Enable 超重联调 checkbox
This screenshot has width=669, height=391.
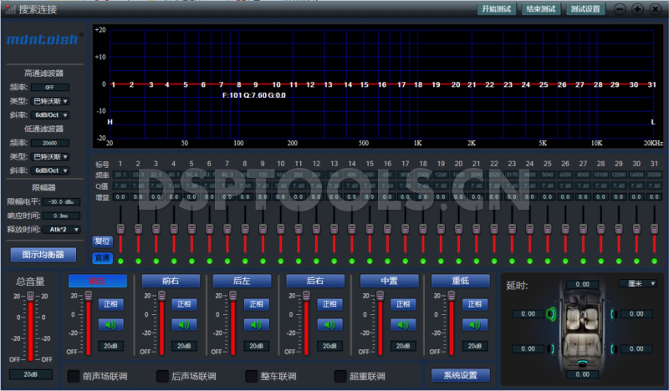[340, 376]
